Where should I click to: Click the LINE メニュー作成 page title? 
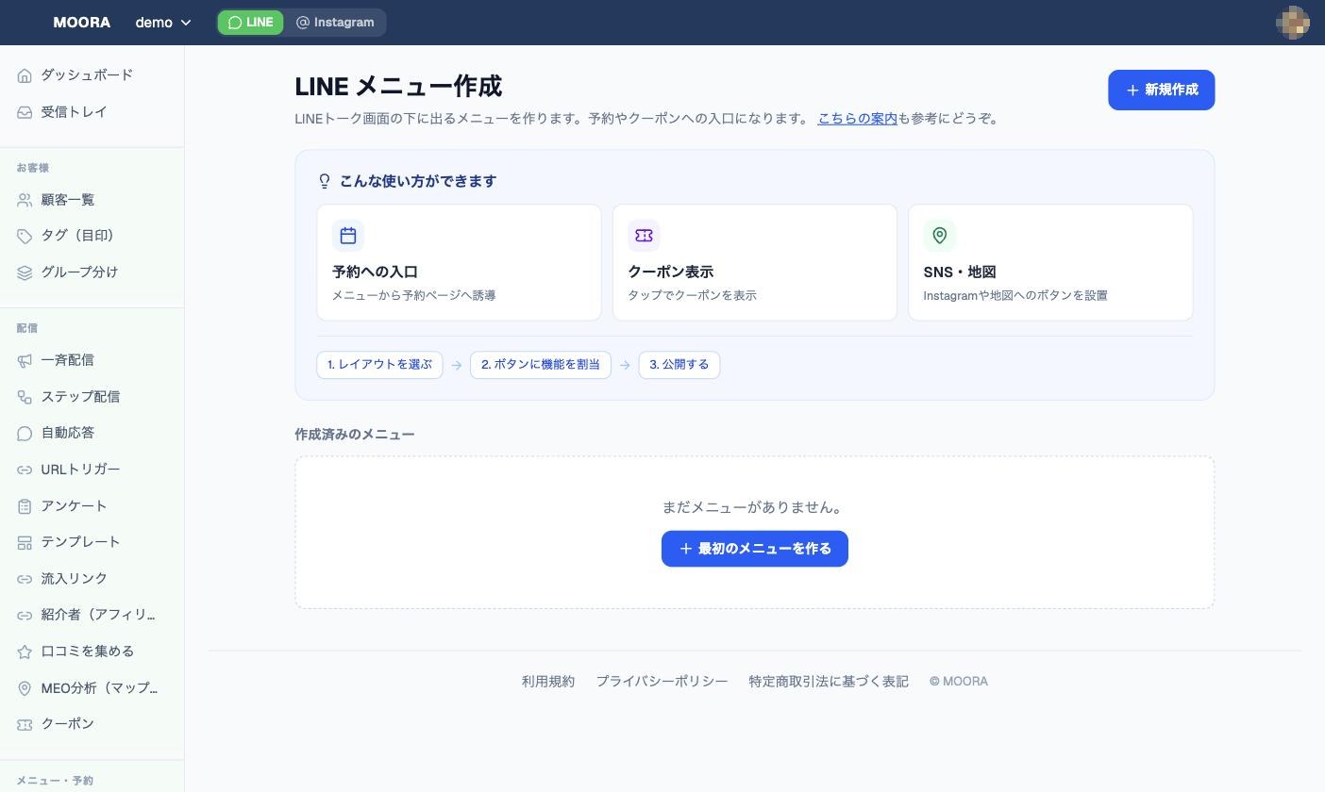[x=398, y=87]
